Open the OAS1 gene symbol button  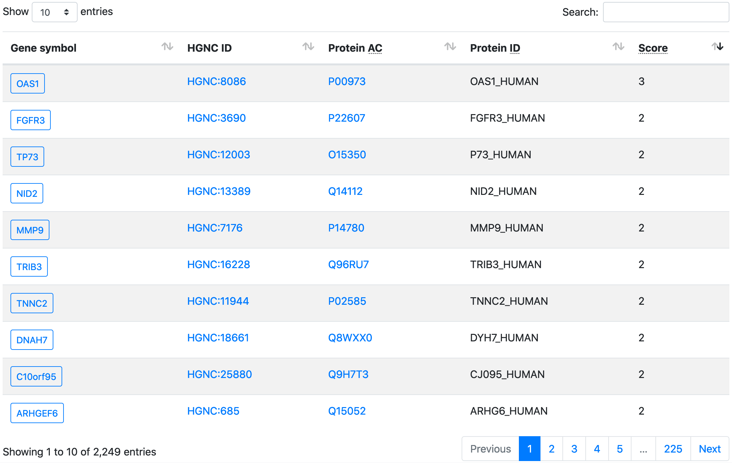click(27, 83)
